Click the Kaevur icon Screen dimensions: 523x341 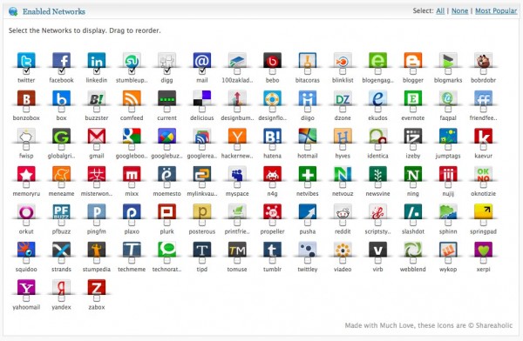point(483,136)
